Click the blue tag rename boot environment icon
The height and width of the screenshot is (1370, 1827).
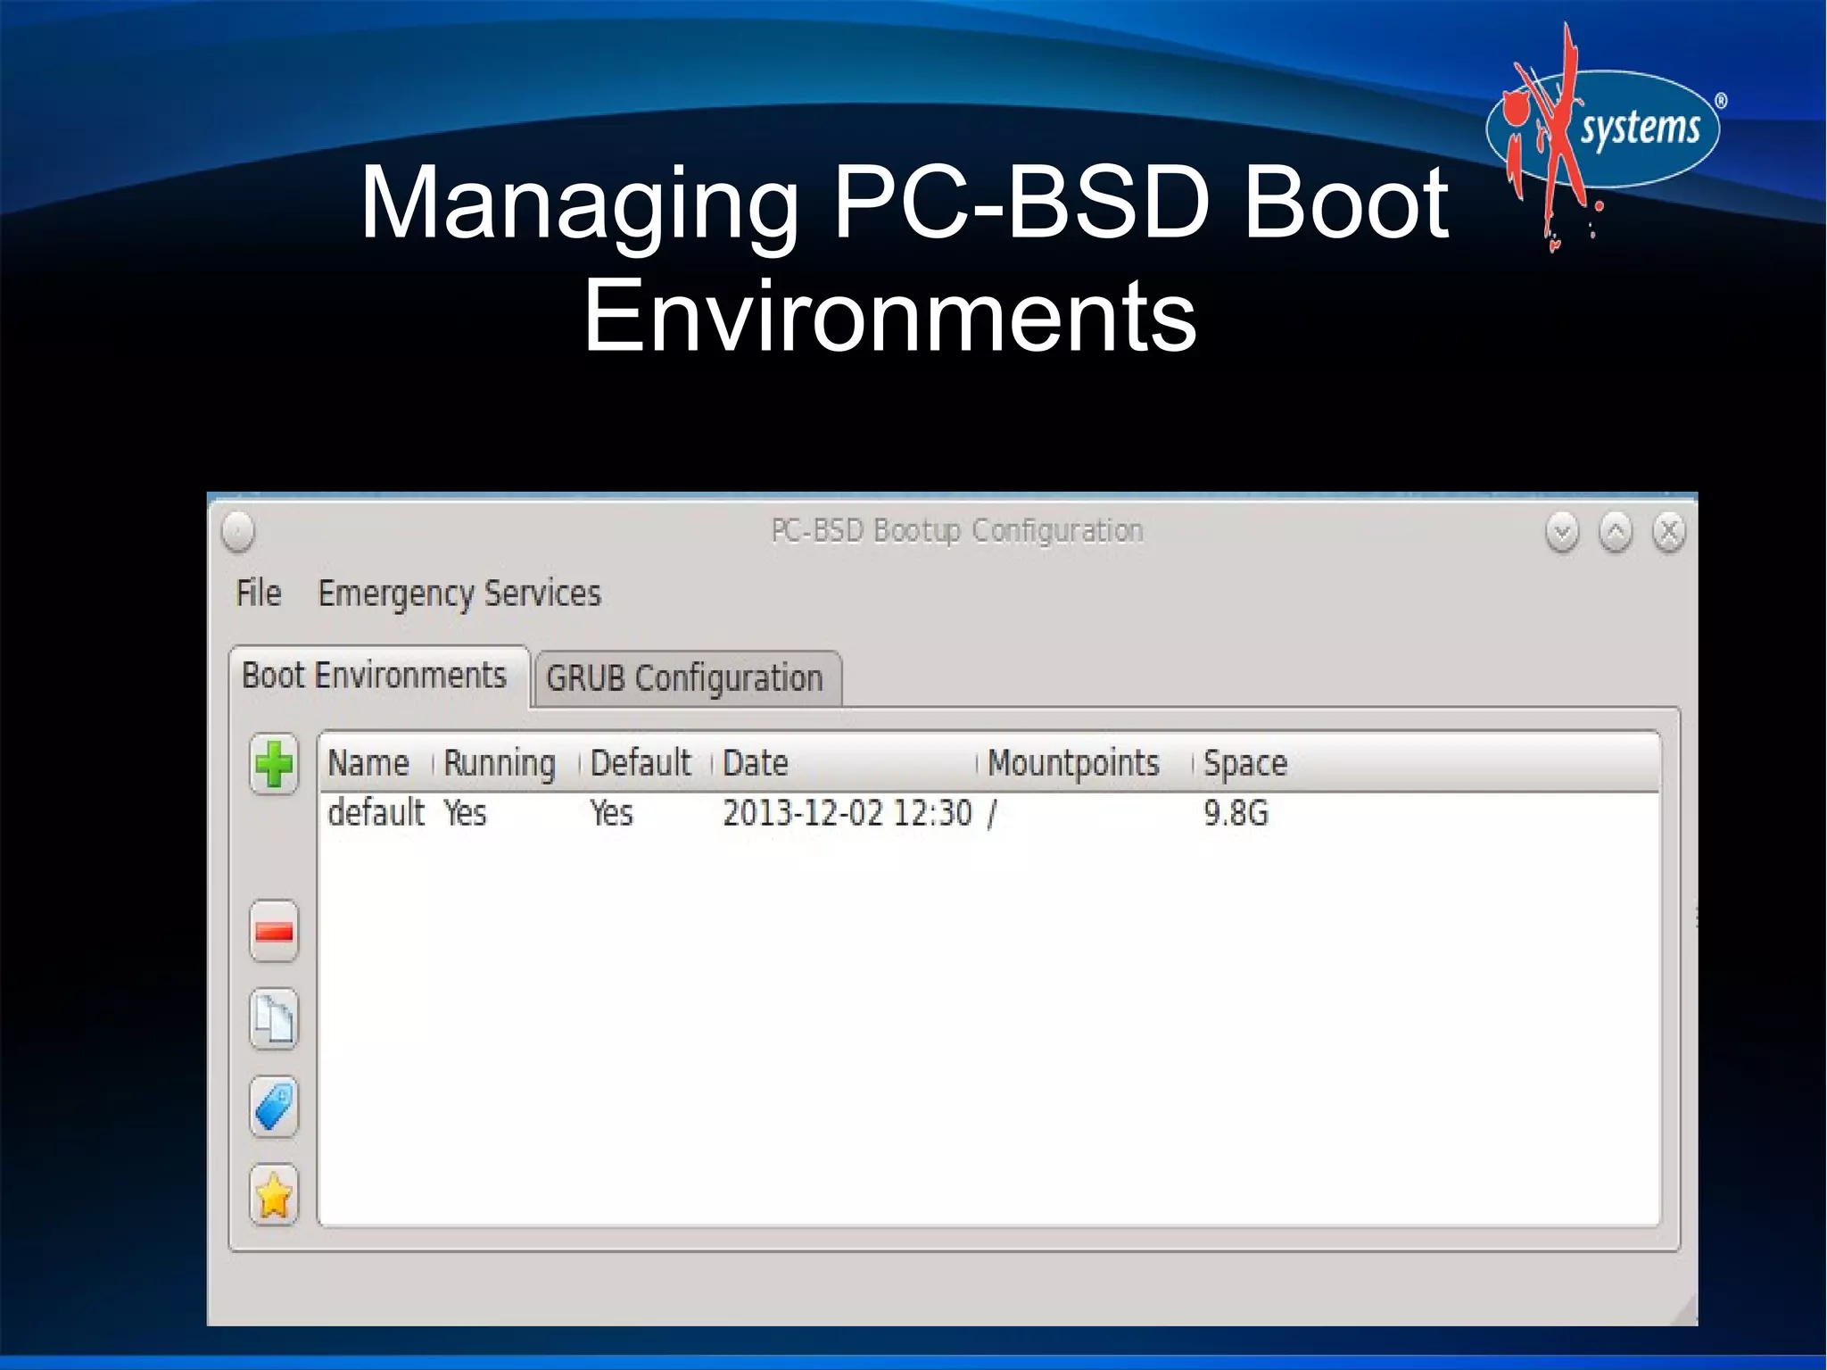pyautogui.click(x=274, y=1107)
